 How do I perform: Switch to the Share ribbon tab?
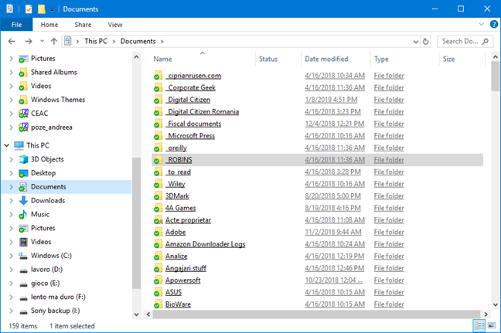click(83, 25)
